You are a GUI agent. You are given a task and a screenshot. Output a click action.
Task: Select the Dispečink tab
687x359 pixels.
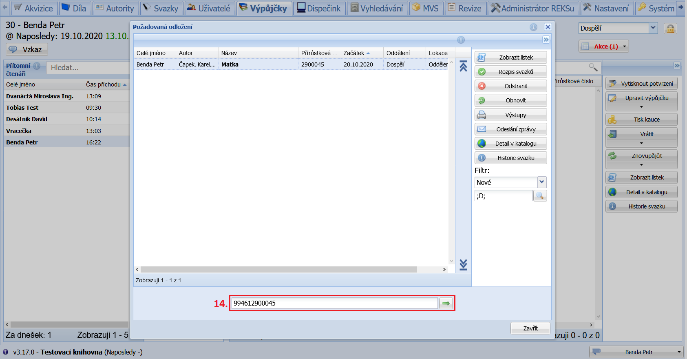point(319,8)
